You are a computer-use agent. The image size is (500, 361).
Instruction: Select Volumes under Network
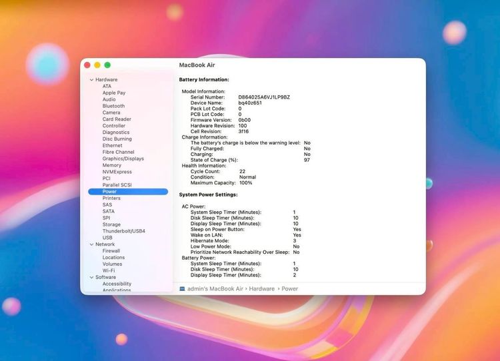point(112,264)
